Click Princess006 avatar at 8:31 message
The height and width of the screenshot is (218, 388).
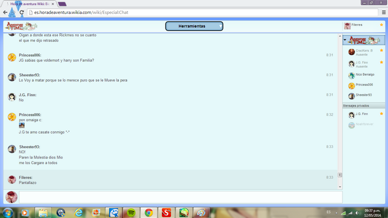(12, 58)
